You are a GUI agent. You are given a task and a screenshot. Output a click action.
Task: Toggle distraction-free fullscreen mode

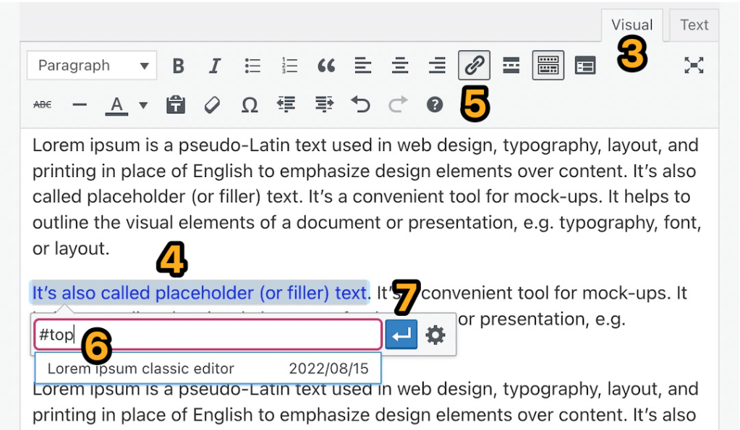point(693,65)
